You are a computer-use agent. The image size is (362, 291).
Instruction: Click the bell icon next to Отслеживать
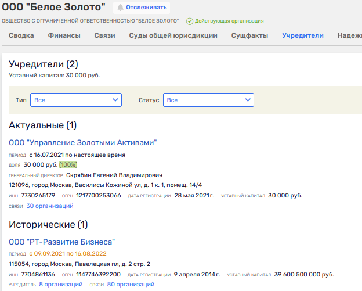click(x=120, y=8)
